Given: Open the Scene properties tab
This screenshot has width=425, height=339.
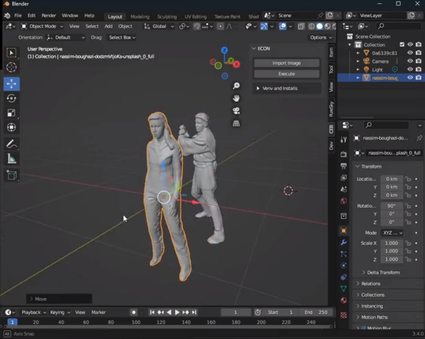Looking at the screenshot, I should click(343, 189).
